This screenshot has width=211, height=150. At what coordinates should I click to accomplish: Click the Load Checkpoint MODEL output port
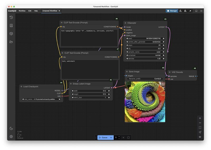pos(62,90)
